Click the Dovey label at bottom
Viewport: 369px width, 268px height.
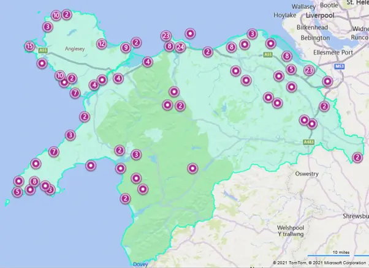click(140, 264)
